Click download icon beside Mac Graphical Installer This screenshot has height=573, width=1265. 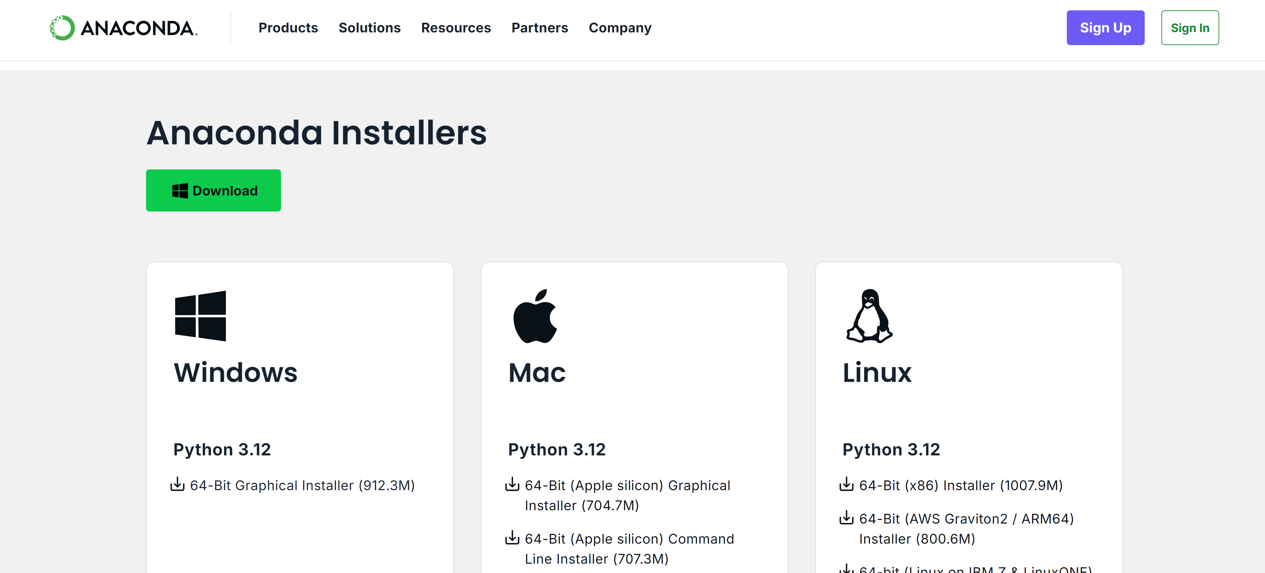pos(512,484)
